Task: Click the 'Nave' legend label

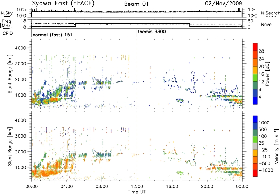Action: coord(266,24)
